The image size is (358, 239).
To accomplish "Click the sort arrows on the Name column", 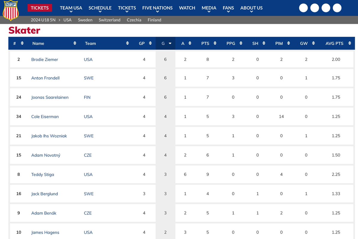I will (x=75, y=43).
